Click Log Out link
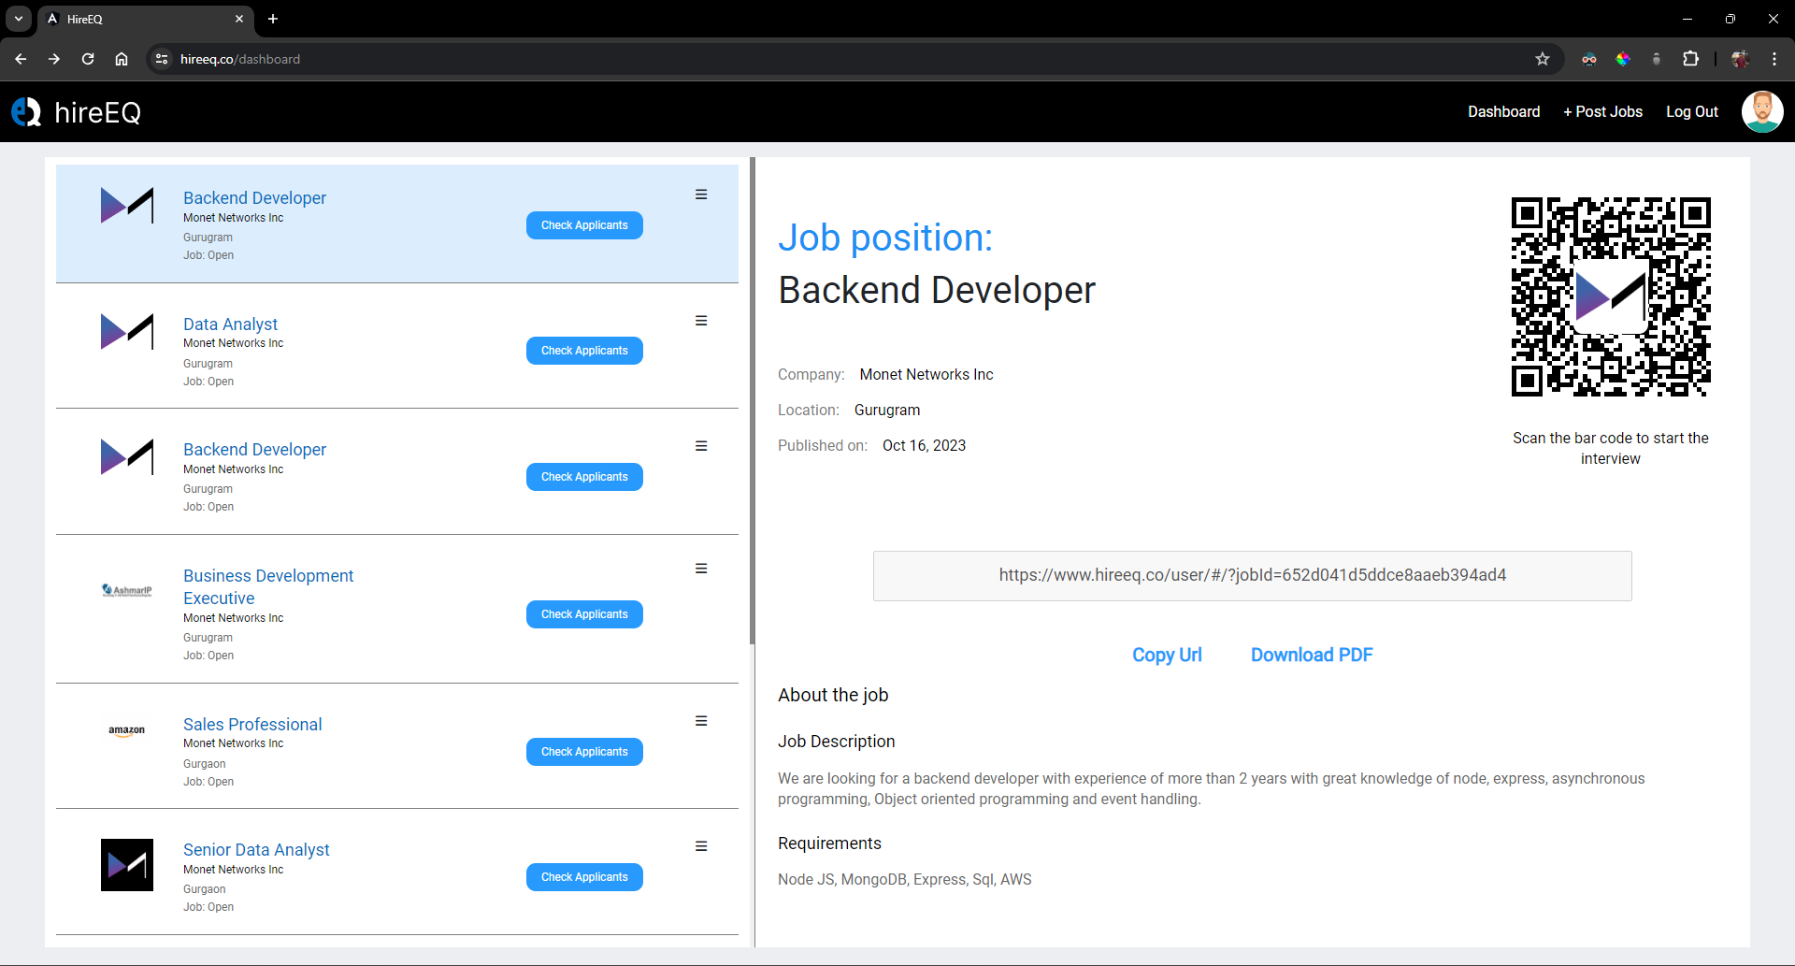The height and width of the screenshot is (966, 1795). coord(1691,111)
